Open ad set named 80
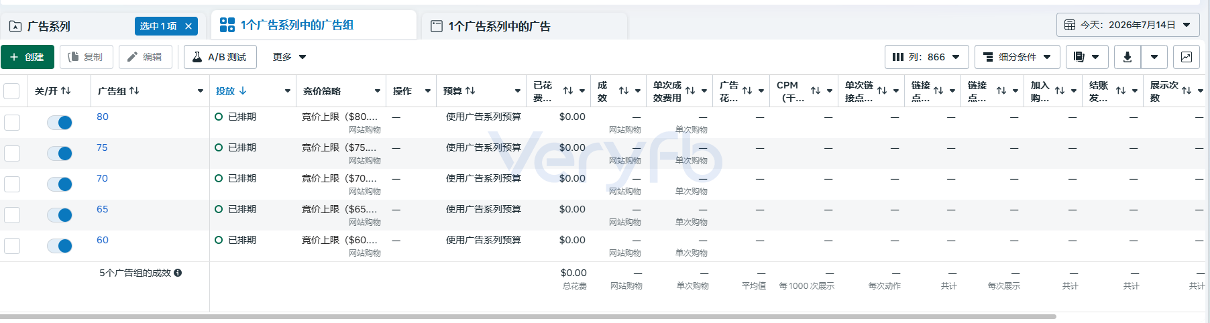Image resolution: width=1210 pixels, height=323 pixels. pyautogui.click(x=102, y=117)
